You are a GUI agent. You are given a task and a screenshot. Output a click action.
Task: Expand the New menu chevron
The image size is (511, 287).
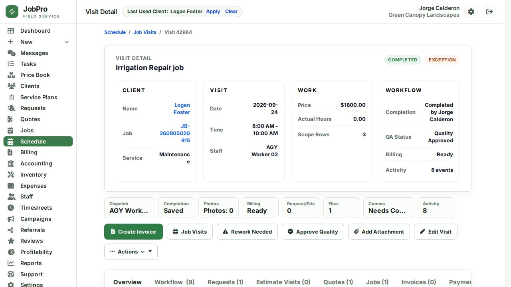coord(67,42)
